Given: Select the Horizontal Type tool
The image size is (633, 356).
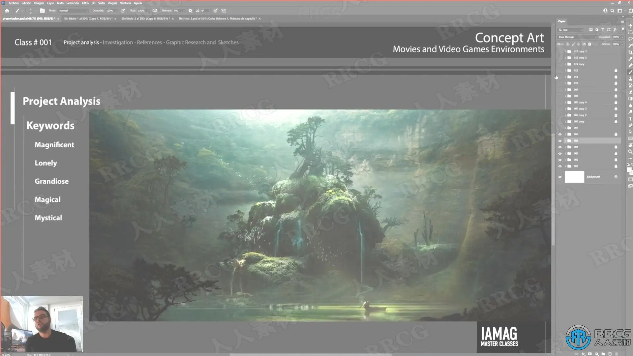Looking at the screenshot, I should click(630, 119).
